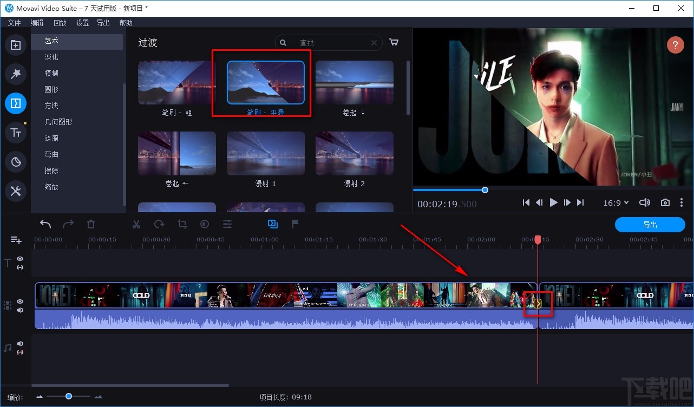
Task: Skip to the next clip
Action: 580,202
